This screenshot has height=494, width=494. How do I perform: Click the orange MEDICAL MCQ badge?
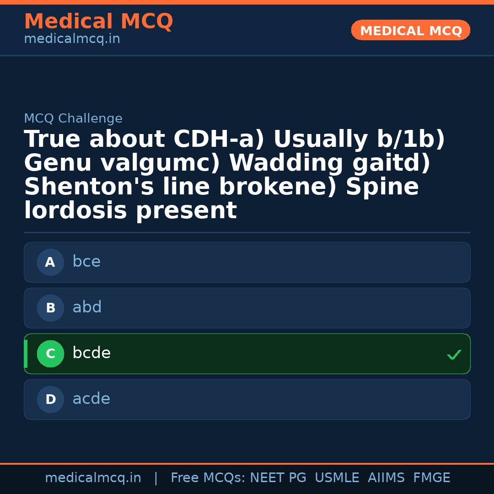pos(410,31)
